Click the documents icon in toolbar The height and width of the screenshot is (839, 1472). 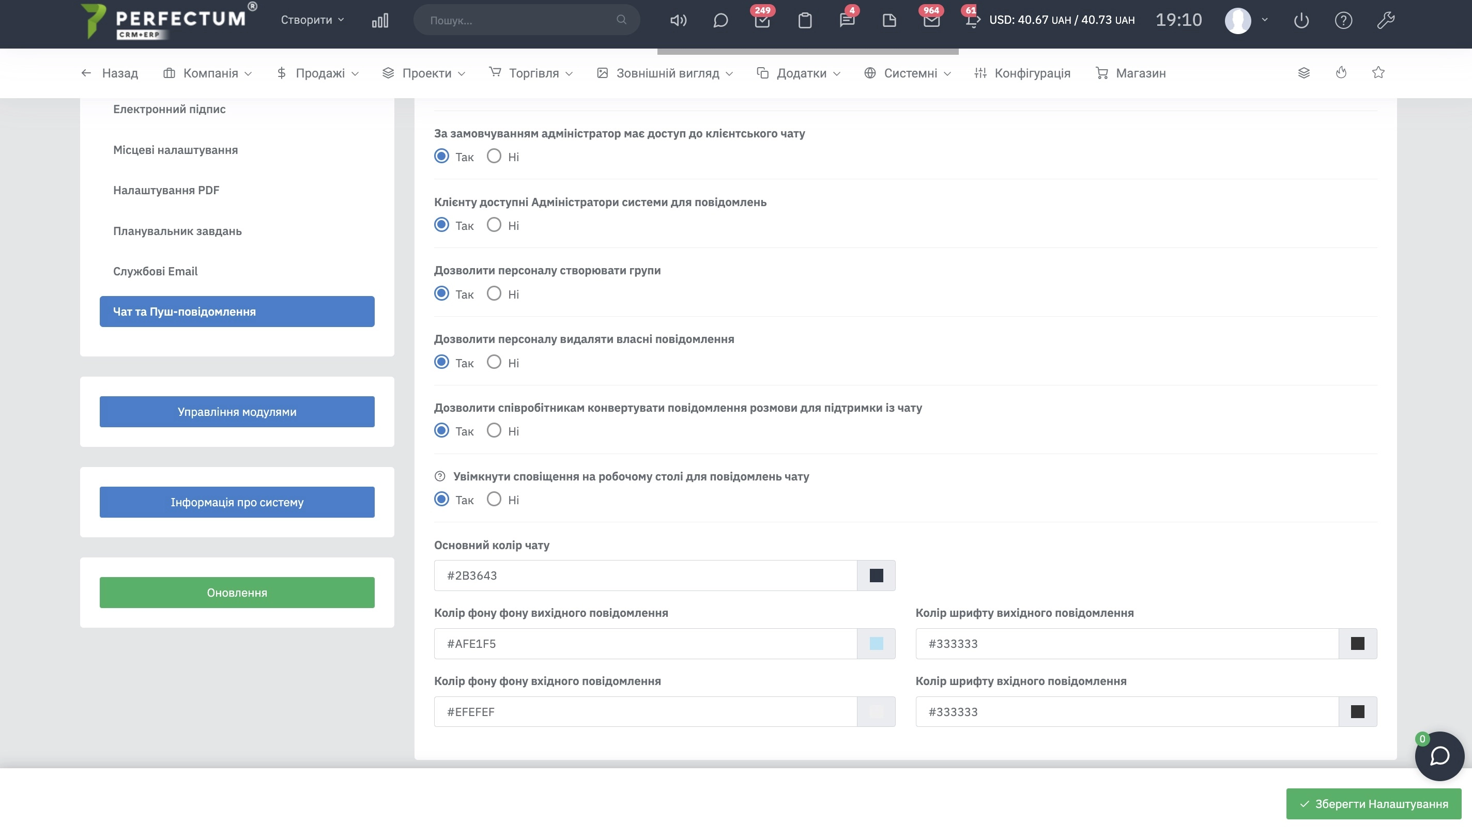pos(888,20)
